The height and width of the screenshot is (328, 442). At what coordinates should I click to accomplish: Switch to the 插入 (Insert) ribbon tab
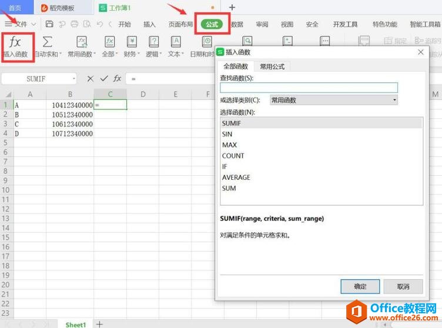(149, 24)
